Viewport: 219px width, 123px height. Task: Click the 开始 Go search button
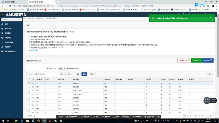[x=62, y=74]
